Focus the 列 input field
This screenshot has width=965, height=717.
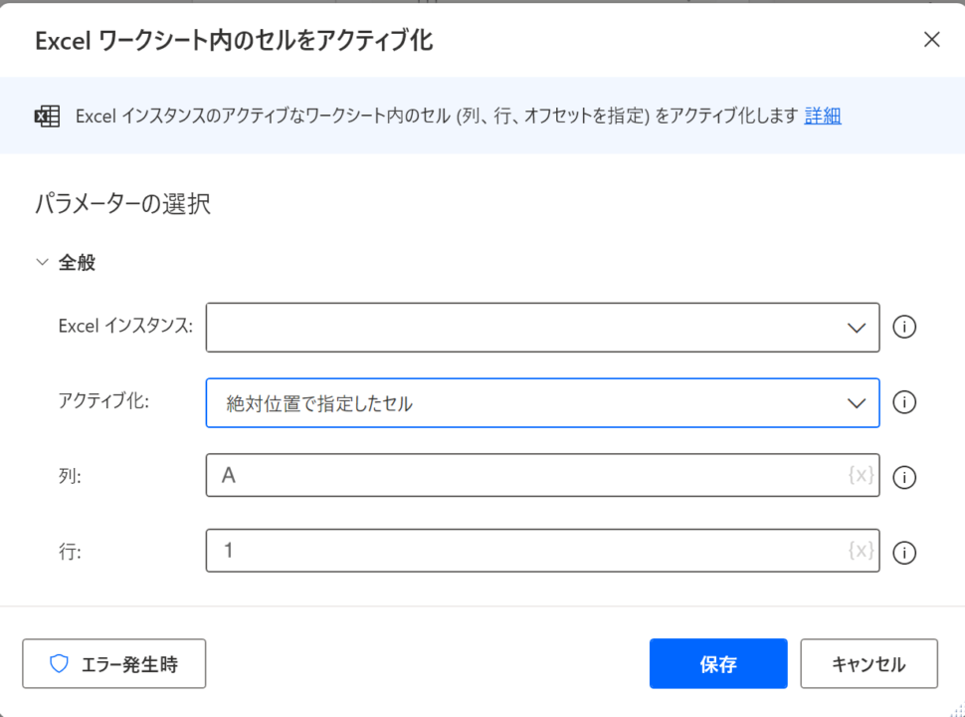[542, 475]
